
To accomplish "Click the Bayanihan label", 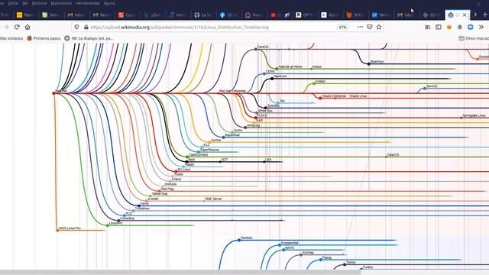I will (x=232, y=135).
